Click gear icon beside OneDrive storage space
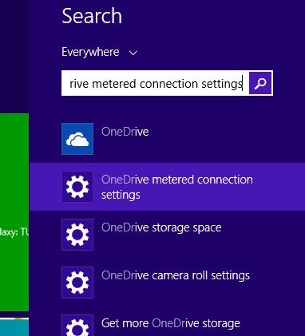 pos(77,235)
